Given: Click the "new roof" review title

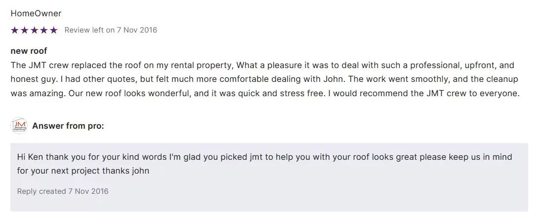Looking at the screenshot, I should [29, 51].
